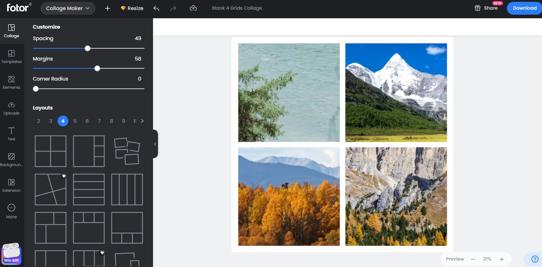Open the Collage panel in the sidebar

pos(11,30)
